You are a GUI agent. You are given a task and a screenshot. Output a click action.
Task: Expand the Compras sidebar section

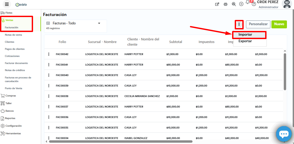click(10, 96)
